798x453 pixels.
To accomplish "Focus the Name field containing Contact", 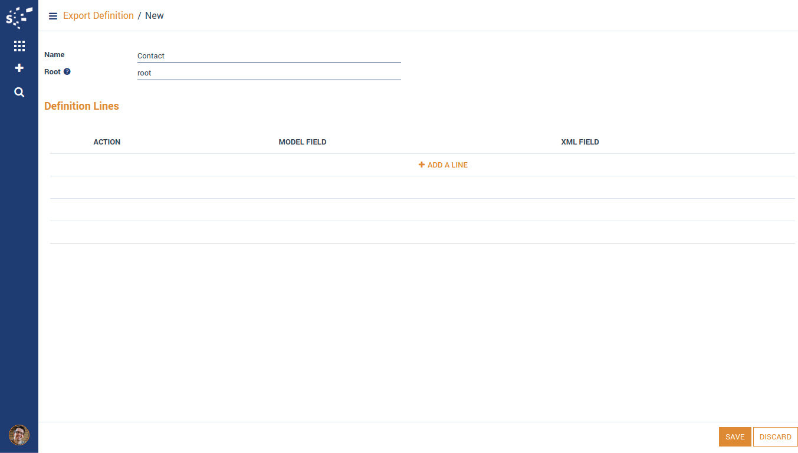I will pyautogui.click(x=268, y=56).
